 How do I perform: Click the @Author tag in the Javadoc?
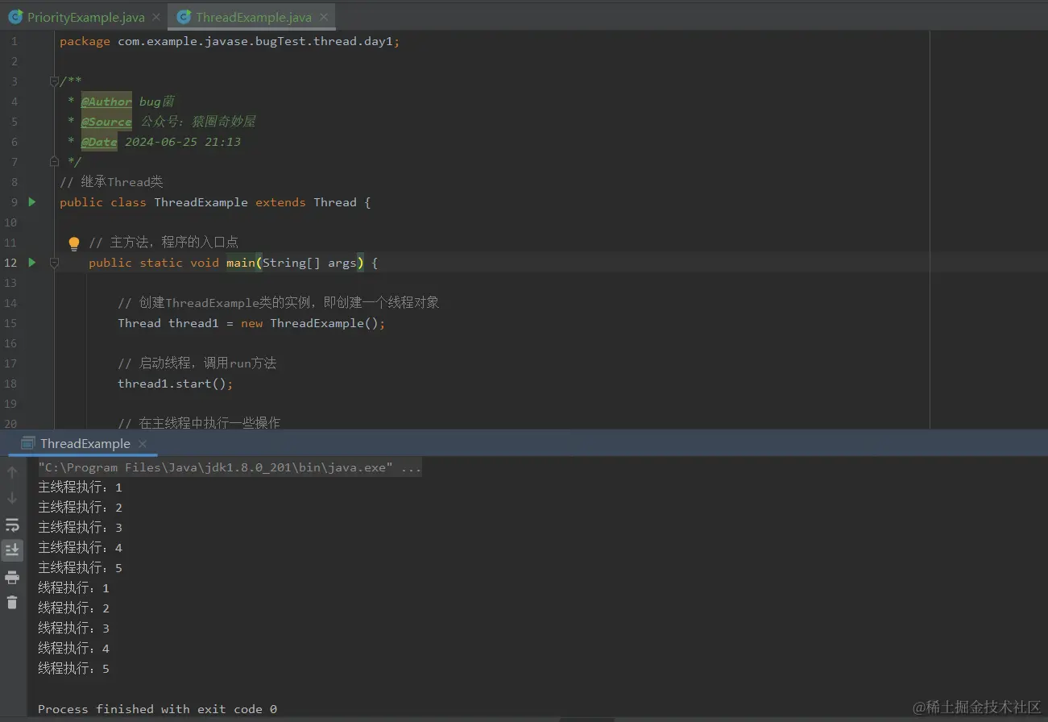coord(106,102)
